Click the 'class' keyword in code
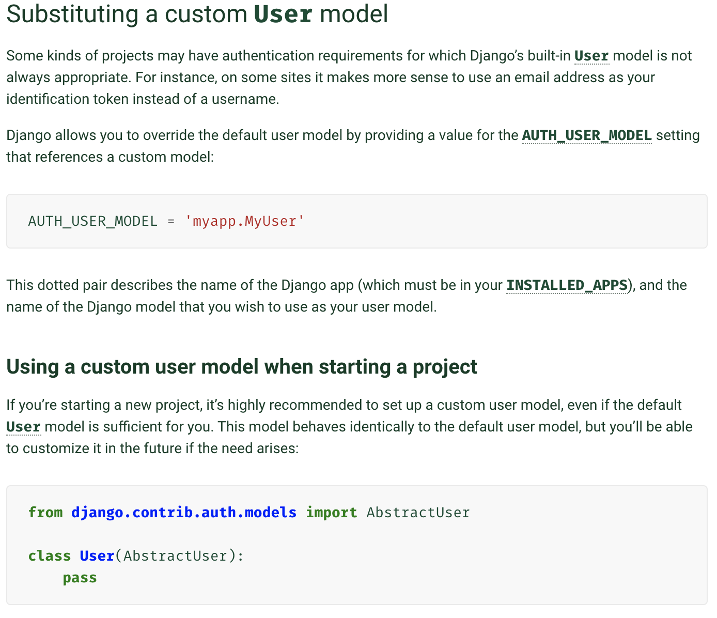Viewport: 717px width, 618px height. pos(50,556)
